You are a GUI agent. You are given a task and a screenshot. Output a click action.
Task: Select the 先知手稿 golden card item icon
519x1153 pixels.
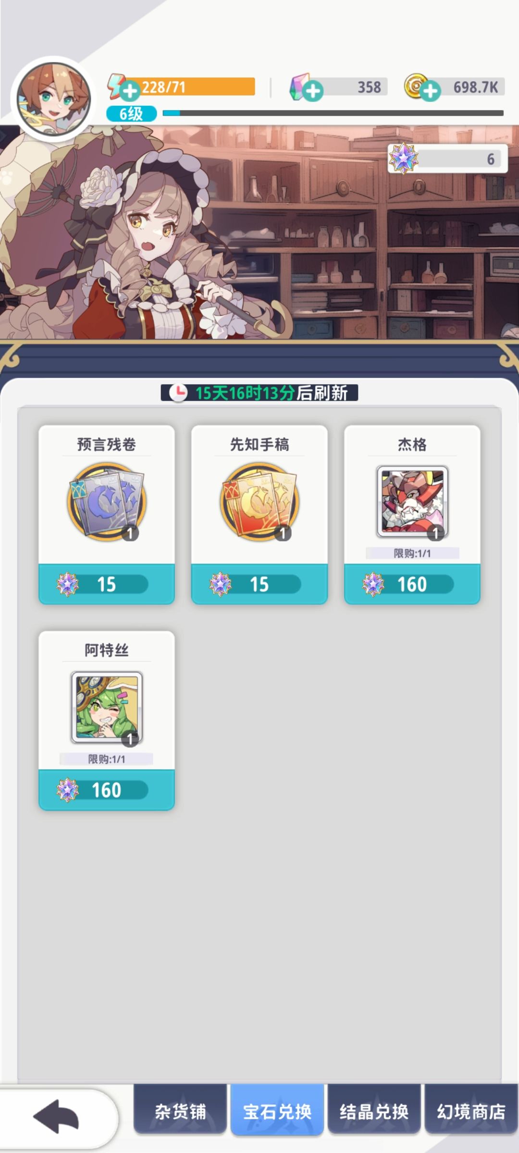click(259, 502)
